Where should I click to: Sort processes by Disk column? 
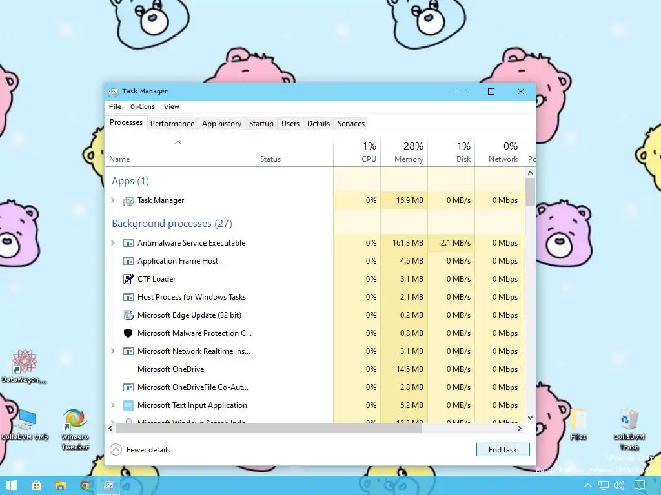[451, 153]
